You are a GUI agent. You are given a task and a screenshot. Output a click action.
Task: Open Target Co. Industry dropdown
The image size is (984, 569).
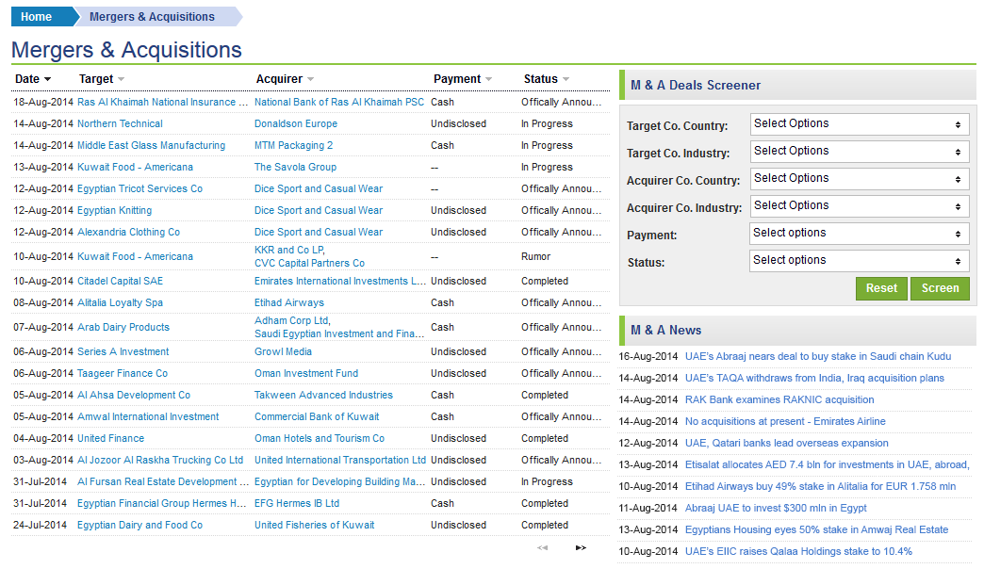tap(860, 151)
